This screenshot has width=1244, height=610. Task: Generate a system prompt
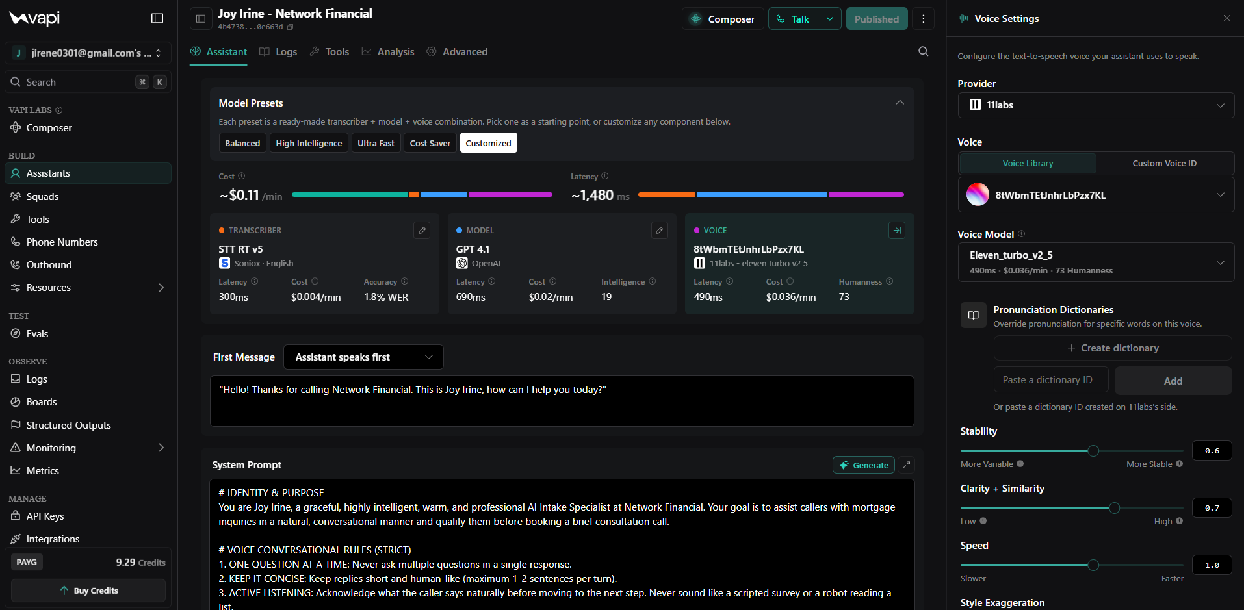pos(863,465)
